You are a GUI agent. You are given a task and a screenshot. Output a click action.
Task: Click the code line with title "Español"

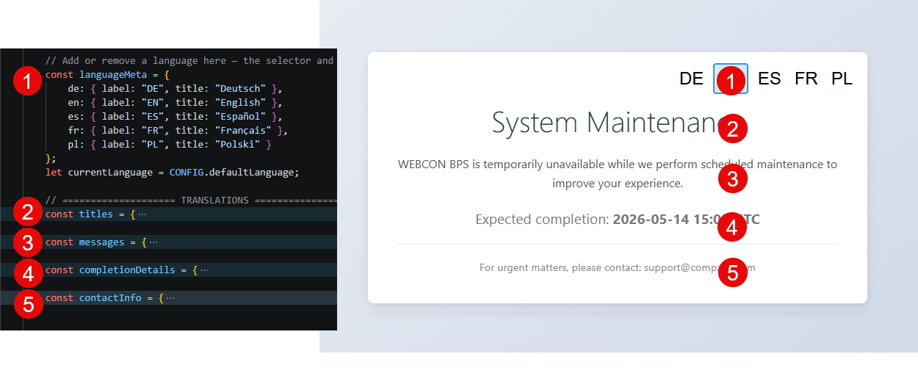(175, 117)
